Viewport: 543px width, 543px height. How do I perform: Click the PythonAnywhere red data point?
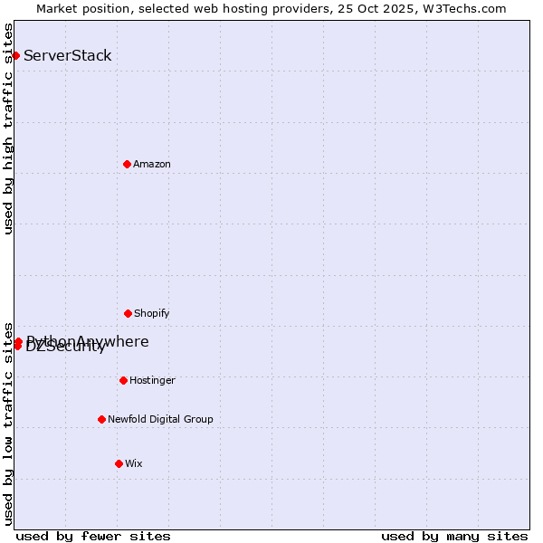[18, 340]
